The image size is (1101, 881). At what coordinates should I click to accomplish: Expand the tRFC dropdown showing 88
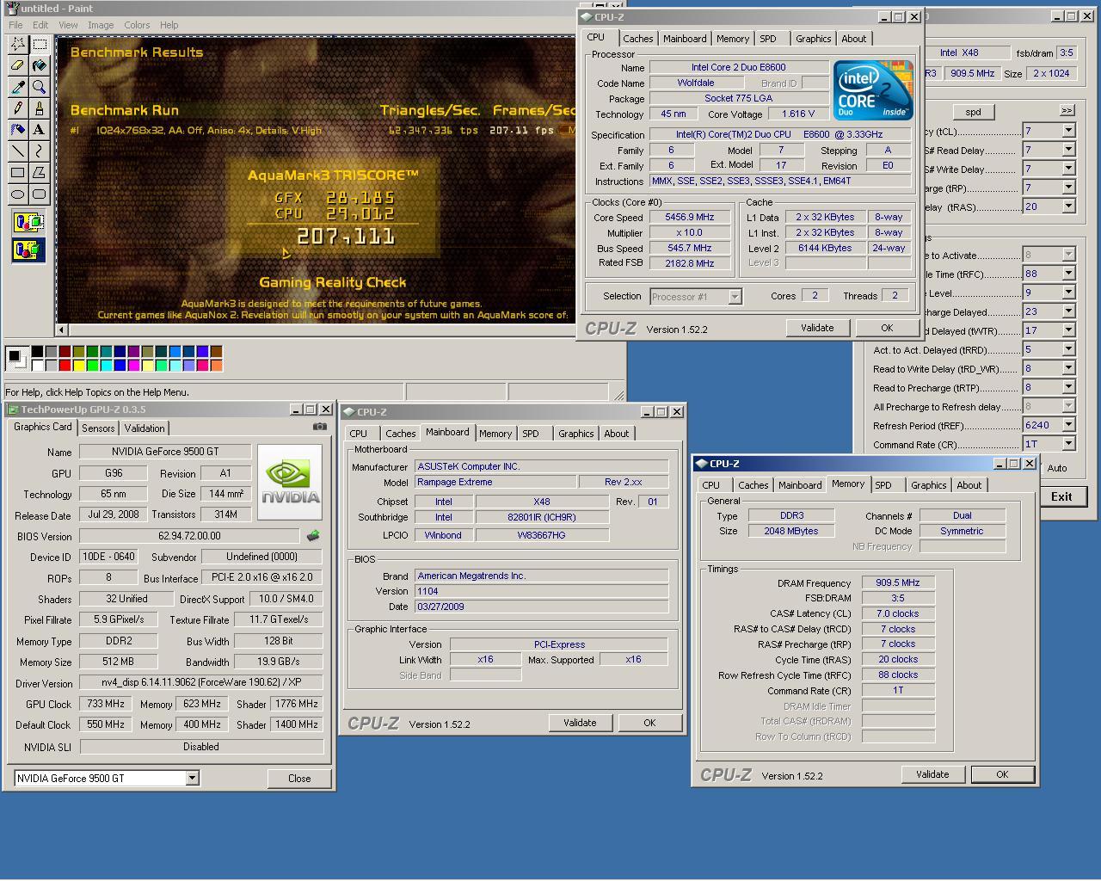point(1068,274)
